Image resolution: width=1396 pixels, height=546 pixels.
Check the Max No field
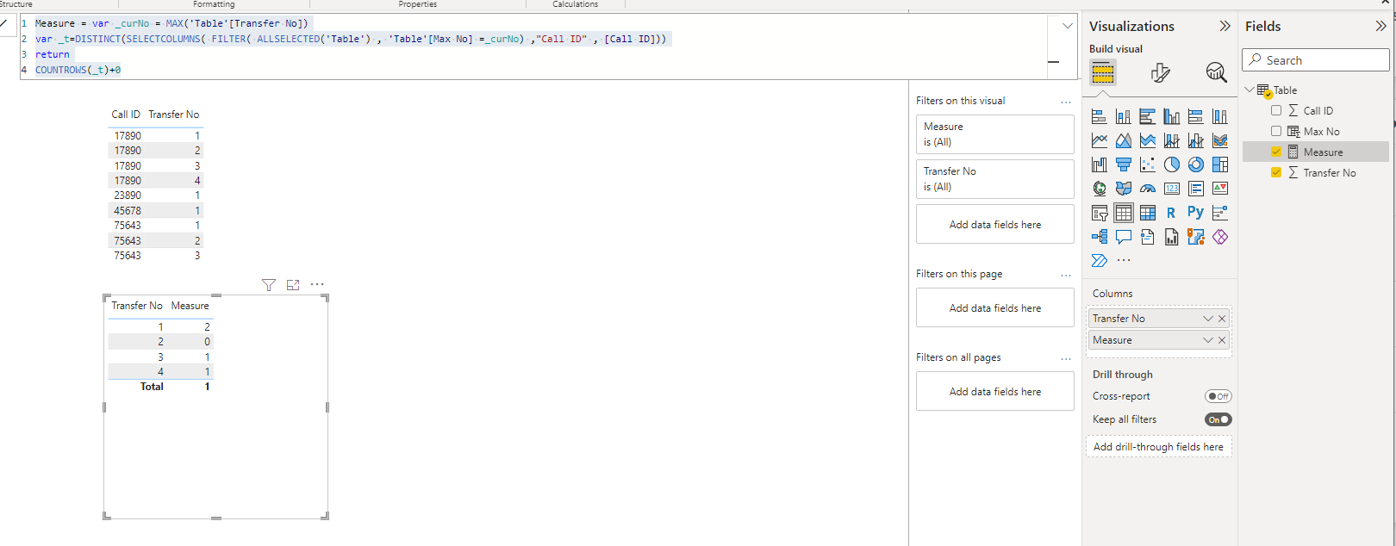pos(1276,131)
